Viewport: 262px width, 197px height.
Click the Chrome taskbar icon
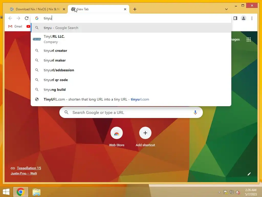(x=21, y=192)
